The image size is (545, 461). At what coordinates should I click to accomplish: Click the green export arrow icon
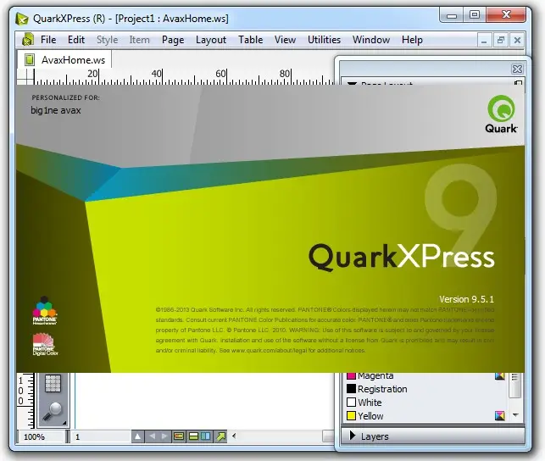point(220,436)
